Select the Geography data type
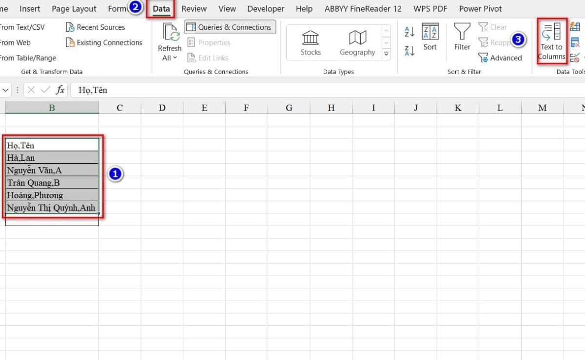The width and height of the screenshot is (585, 360). pyautogui.click(x=357, y=41)
